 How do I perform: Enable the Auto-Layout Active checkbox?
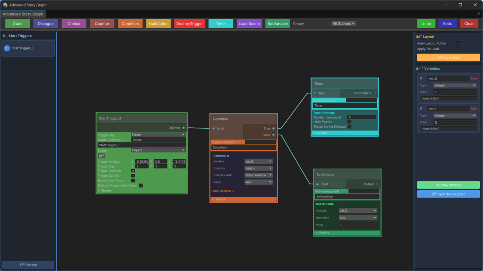click(x=457, y=43)
